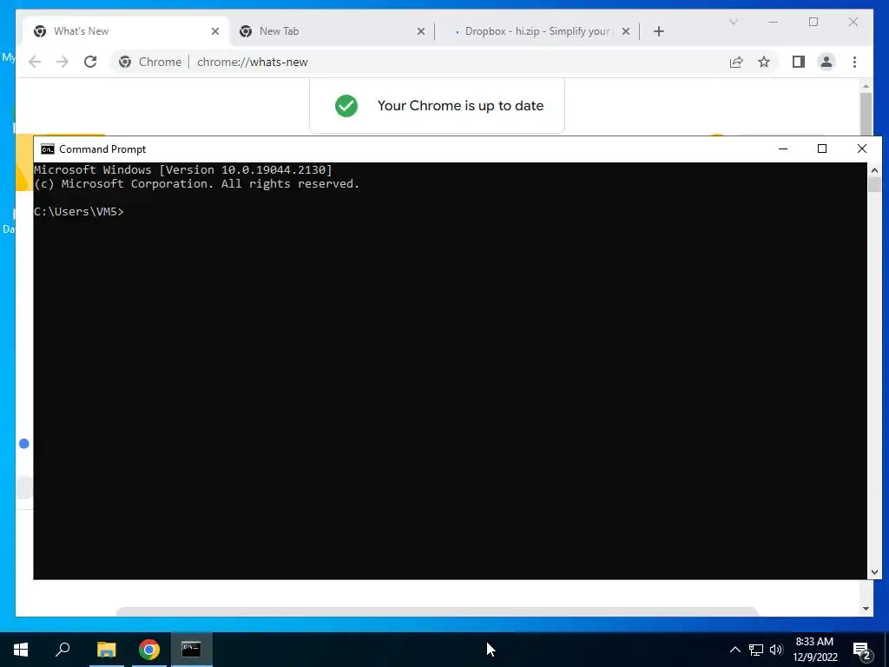The height and width of the screenshot is (667, 889).
Task: Open Windows taskbar search
Action: 63,650
